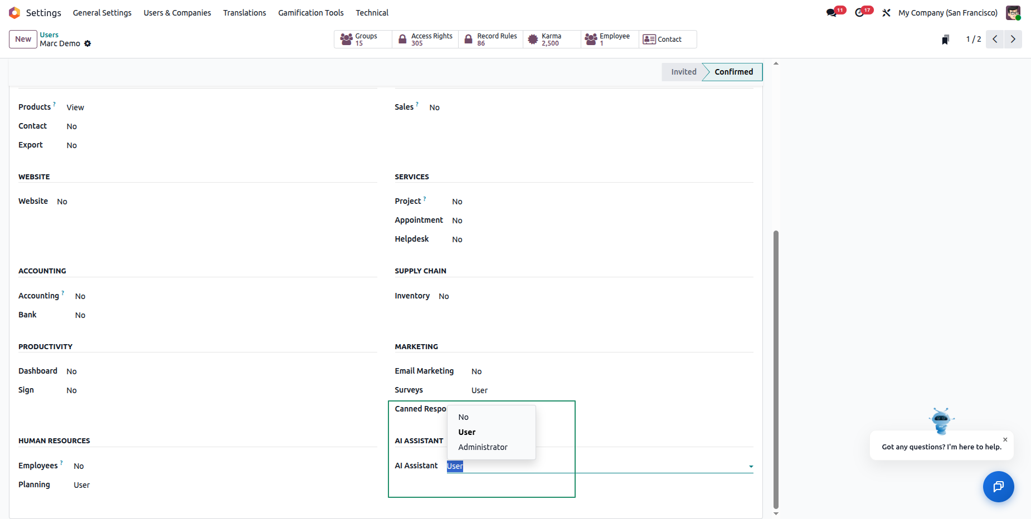
Task: Open the user avatar menu
Action: [x=1013, y=12]
